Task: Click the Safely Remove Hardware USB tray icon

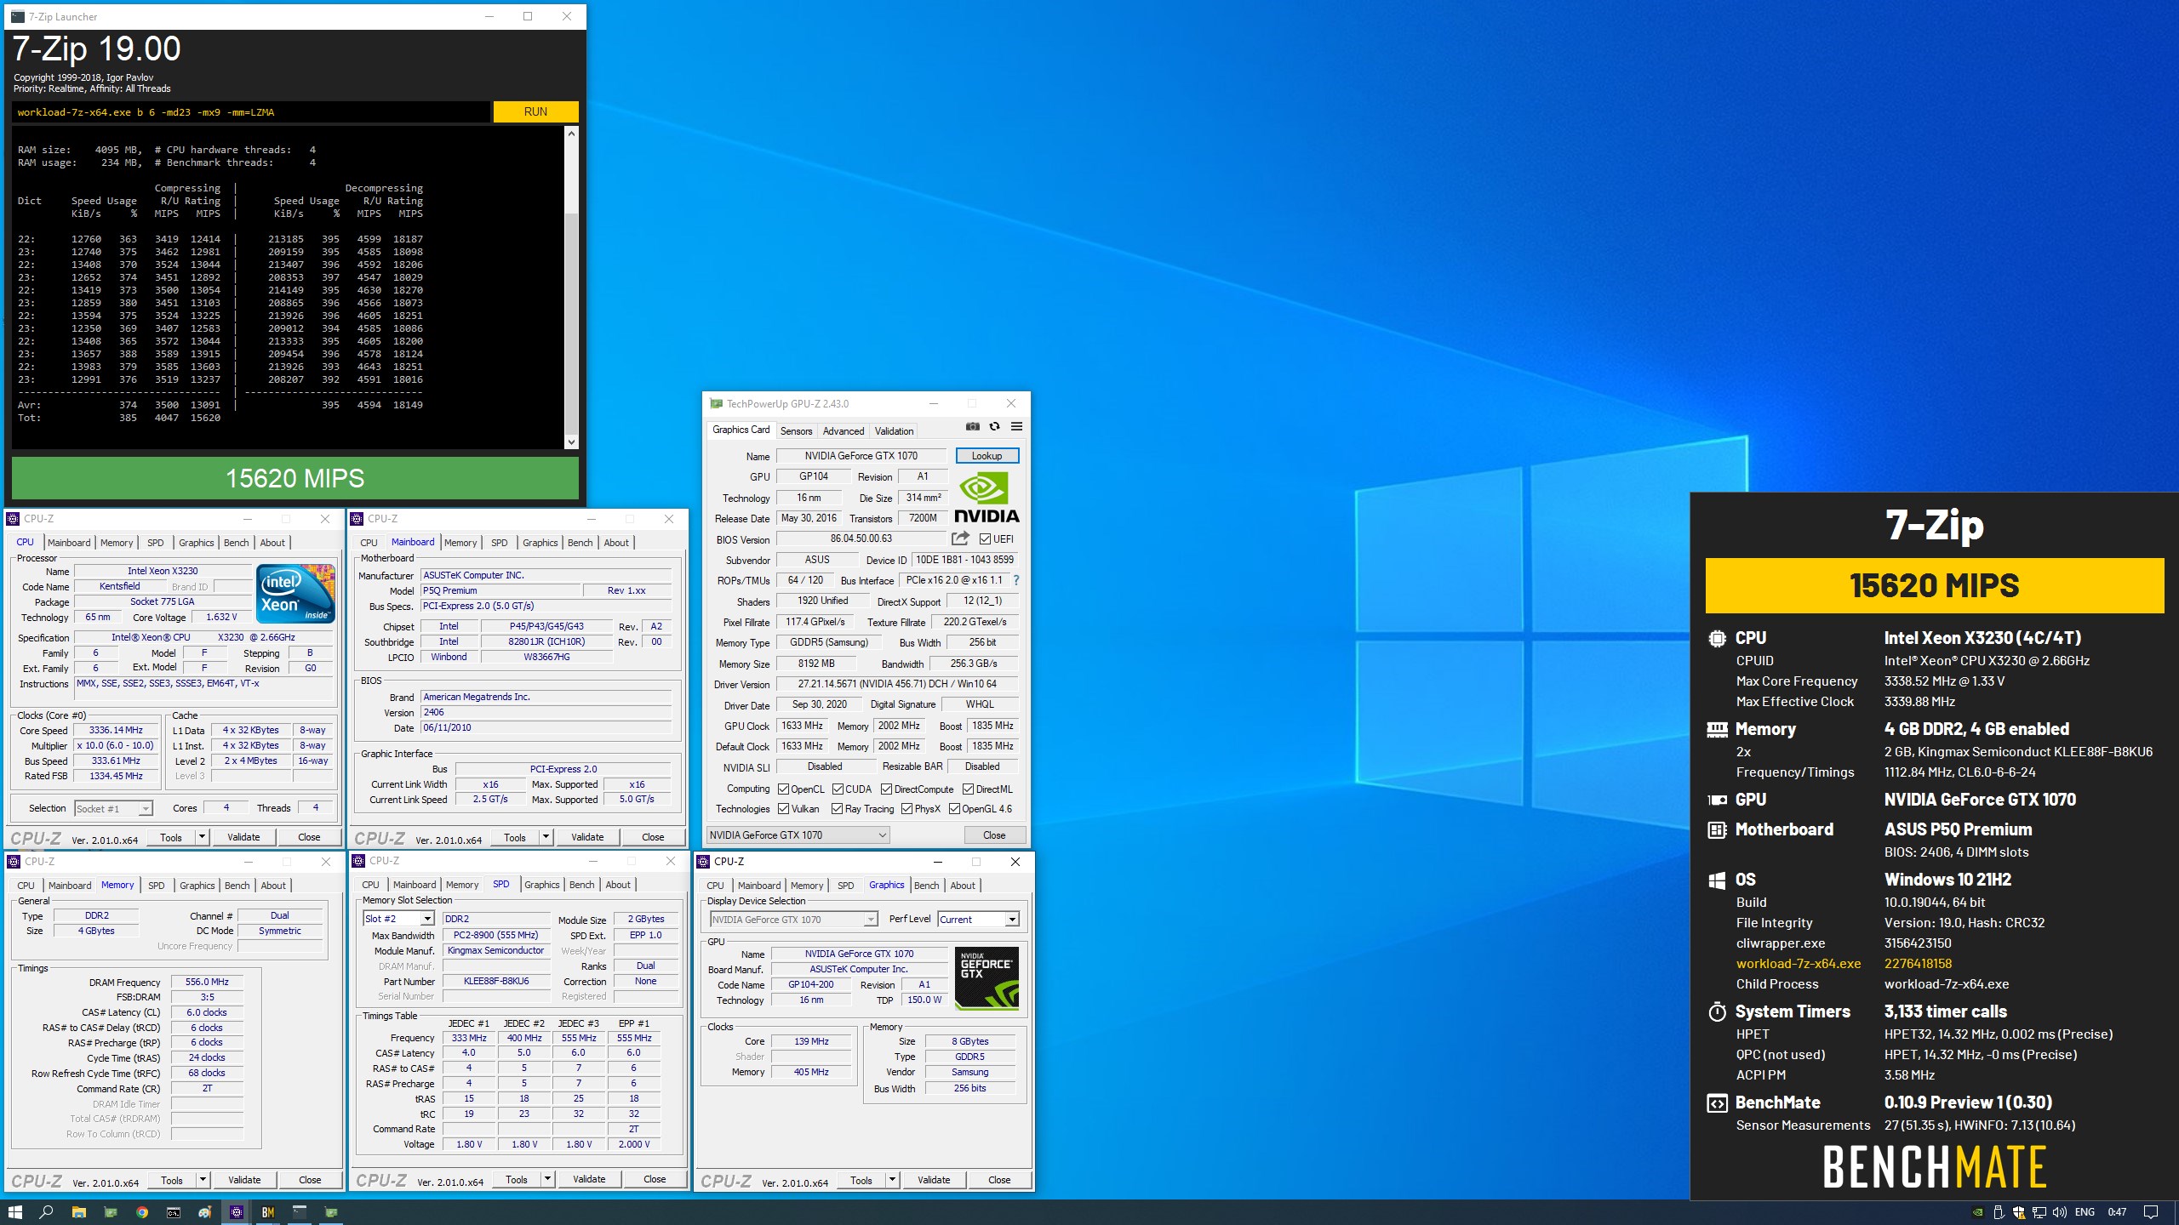Action: (x=1999, y=1212)
